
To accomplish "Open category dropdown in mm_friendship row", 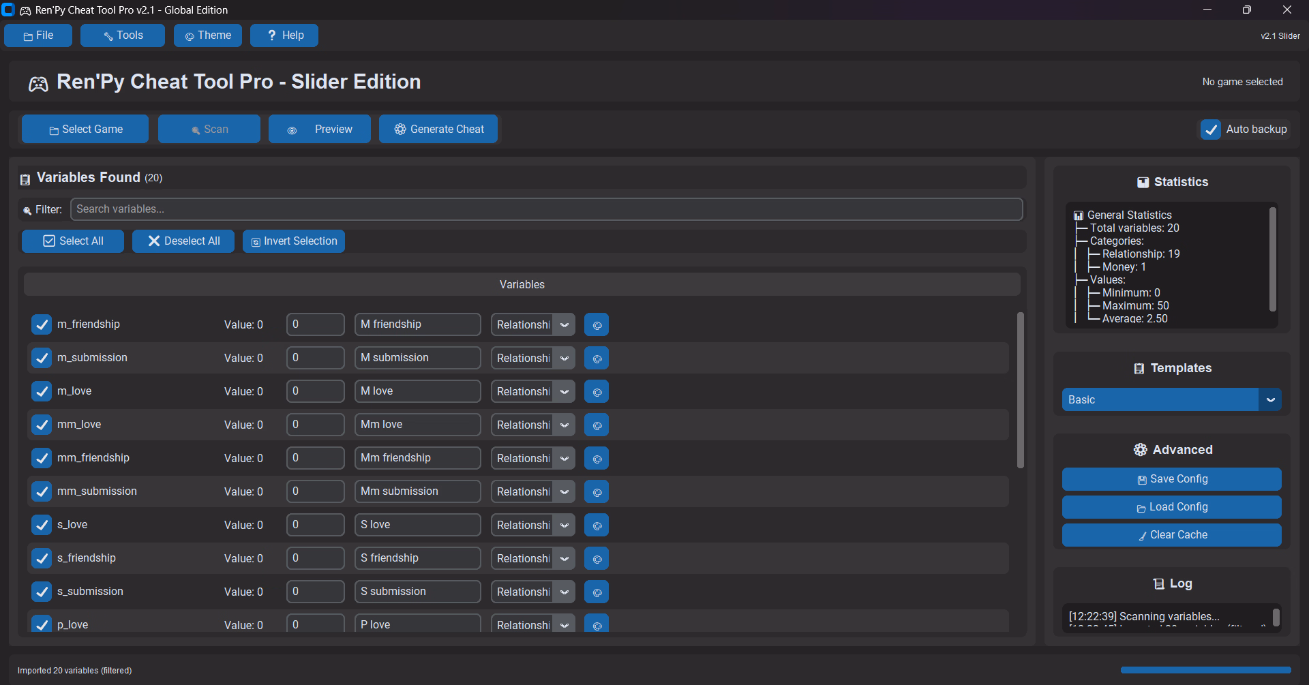I will [x=564, y=459].
